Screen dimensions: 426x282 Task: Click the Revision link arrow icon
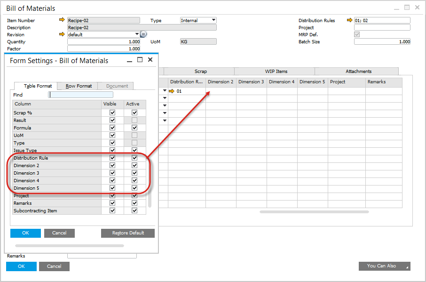62,34
